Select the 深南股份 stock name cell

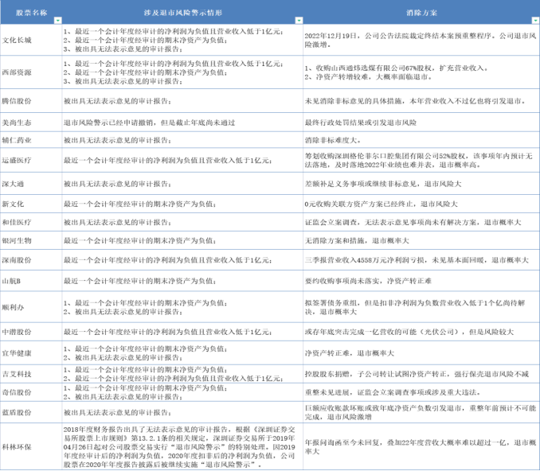(x=31, y=260)
